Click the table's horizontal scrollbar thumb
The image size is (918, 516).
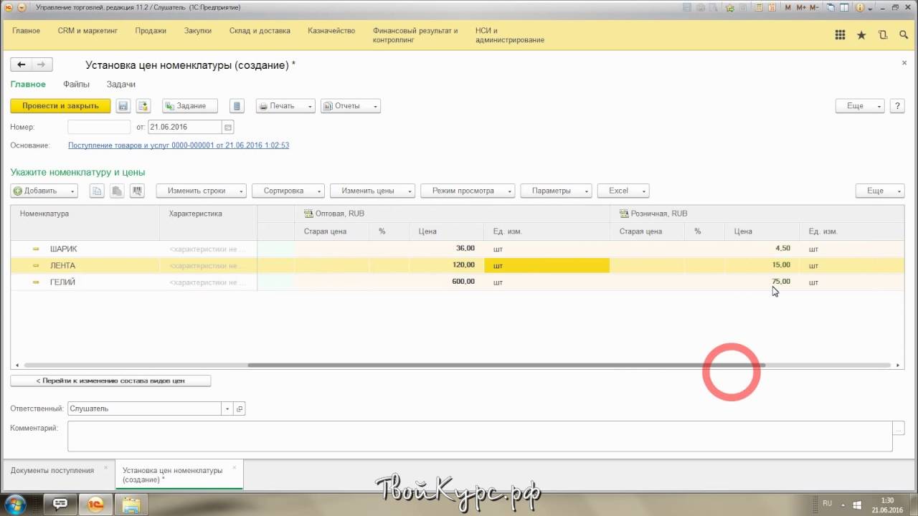(x=506, y=365)
